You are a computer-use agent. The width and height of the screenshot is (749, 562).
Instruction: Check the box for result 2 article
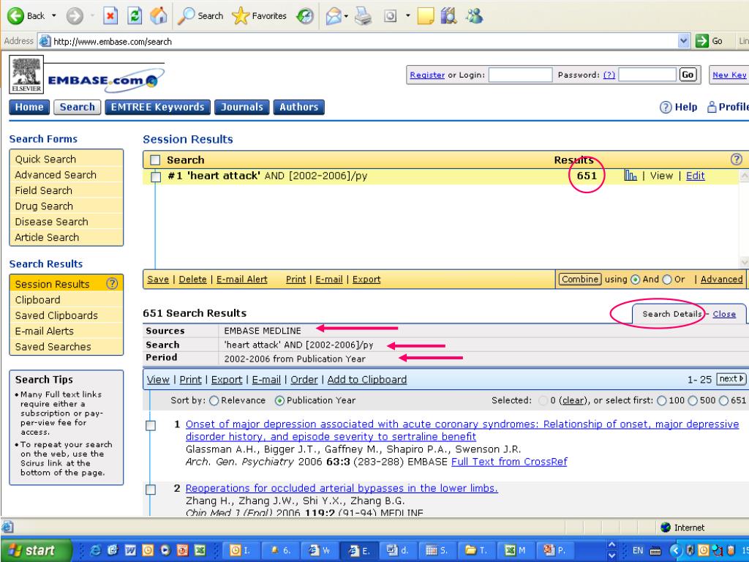point(151,489)
